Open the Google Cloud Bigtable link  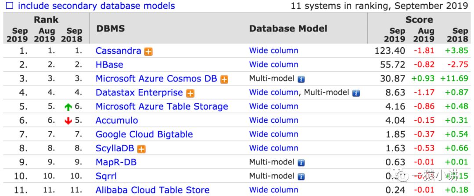[x=144, y=134]
